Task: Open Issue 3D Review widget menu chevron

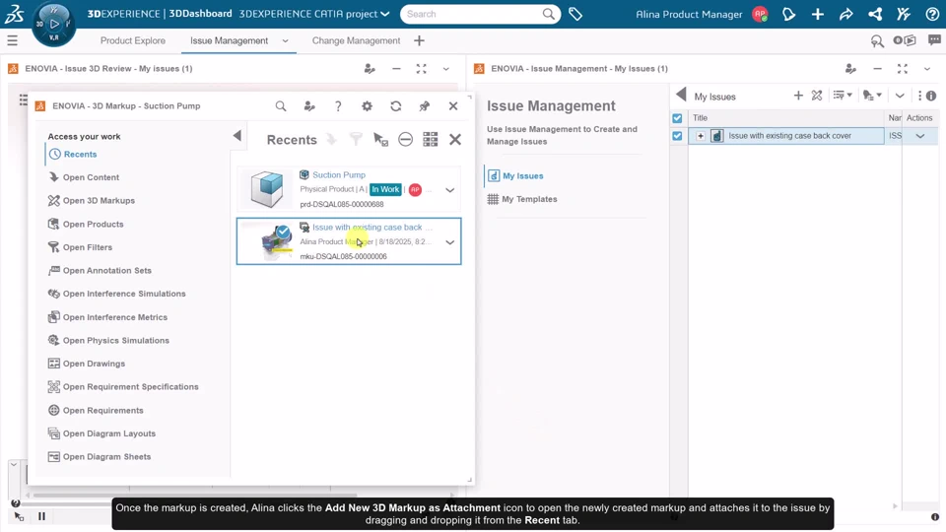Action: coord(445,69)
